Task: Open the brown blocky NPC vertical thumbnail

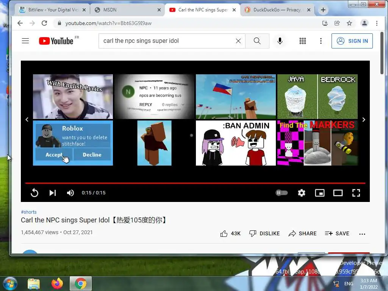Action: tap(155, 143)
